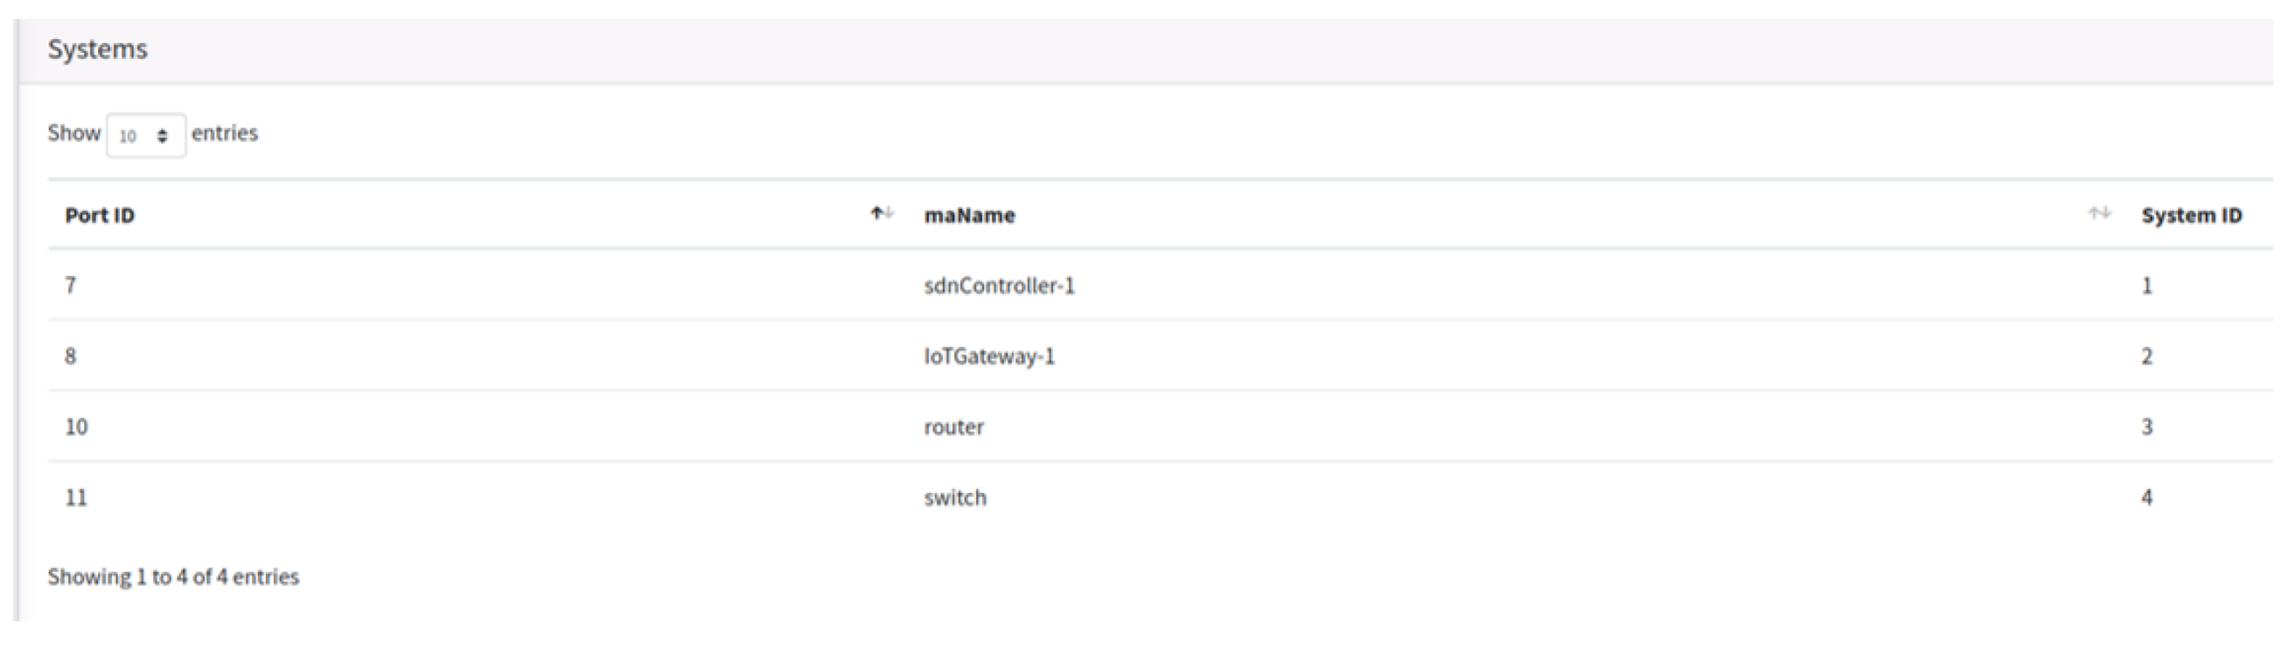Sort table by maName header
The height and width of the screenshot is (646, 2282).
pos(969,215)
